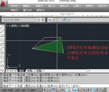Click the My Workspace icon next to gear

(x=43, y=20)
